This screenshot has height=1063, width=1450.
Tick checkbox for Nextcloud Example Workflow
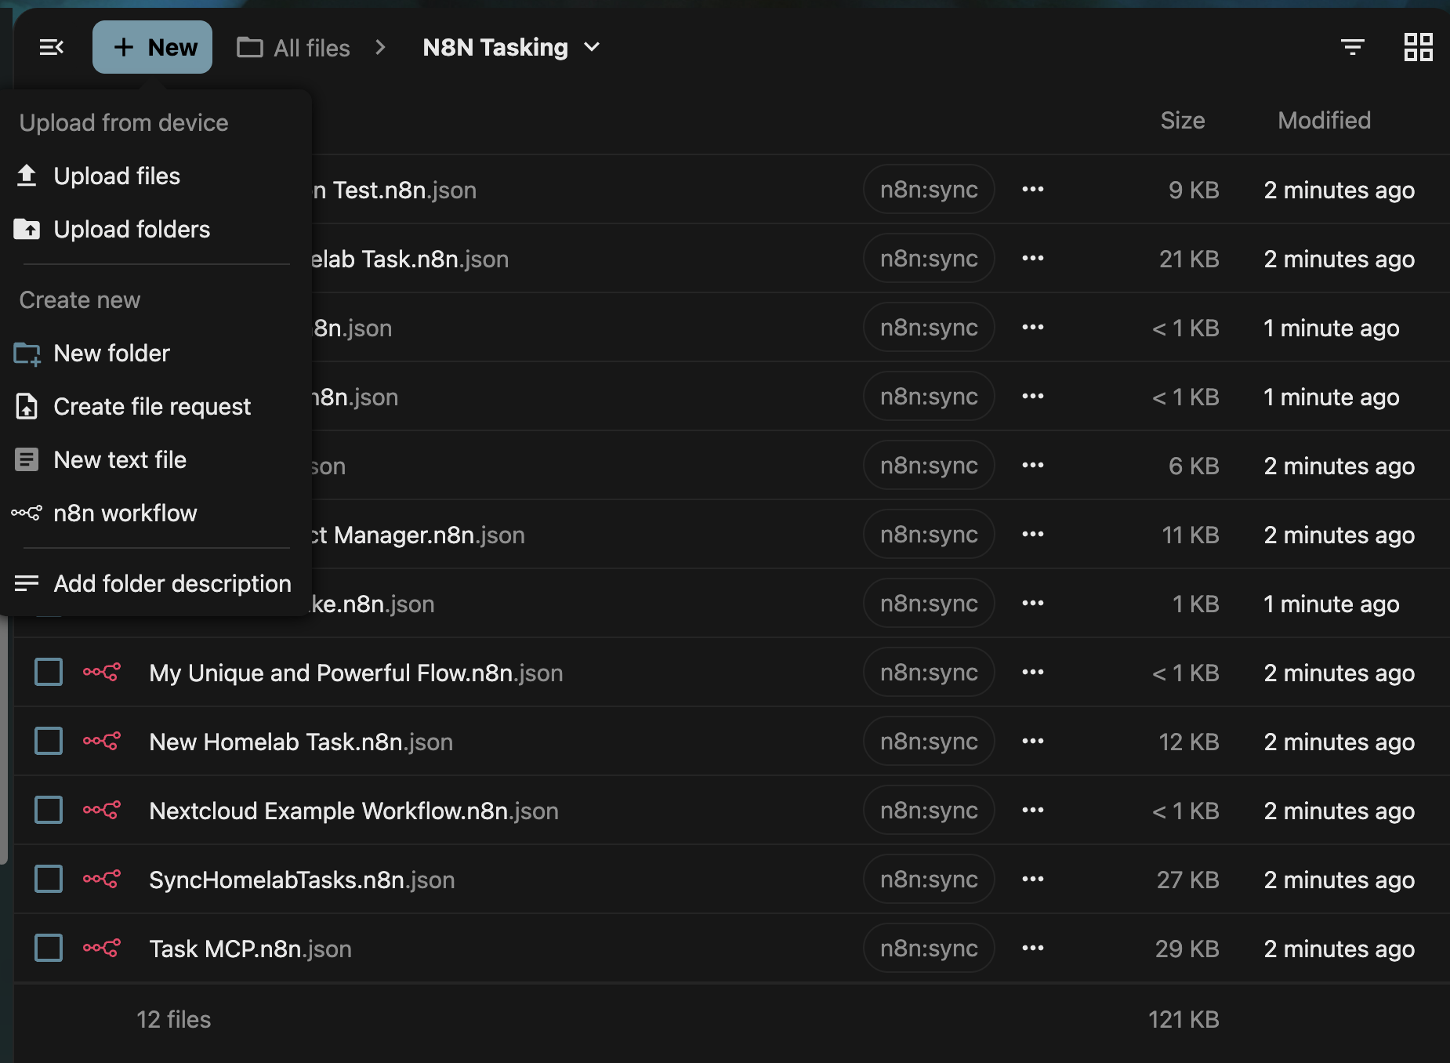[x=49, y=810]
